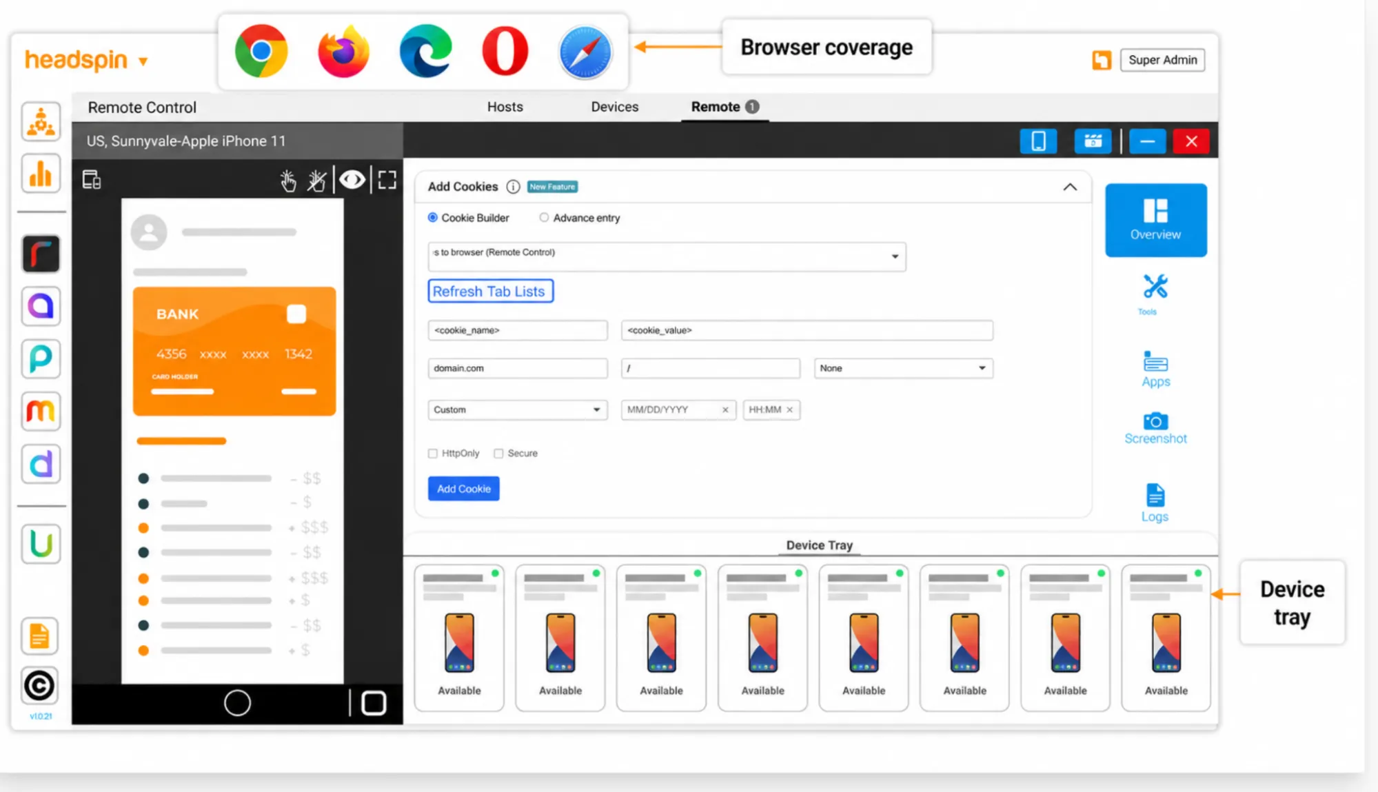This screenshot has width=1378, height=792.
Task: Check the HttpOnly checkbox
Action: (x=433, y=454)
